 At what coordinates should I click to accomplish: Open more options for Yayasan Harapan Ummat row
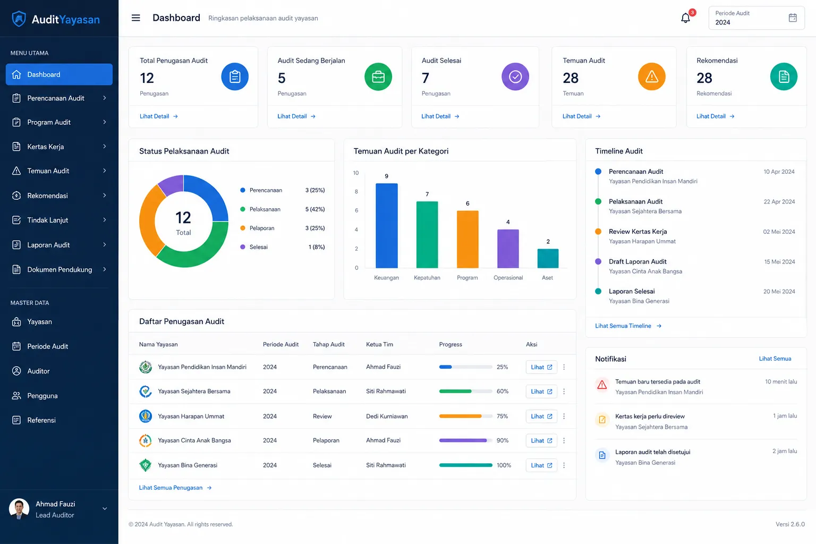[564, 416]
